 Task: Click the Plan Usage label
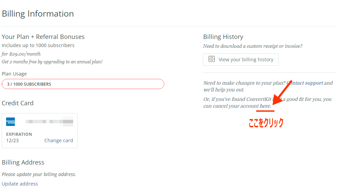pos(14,74)
